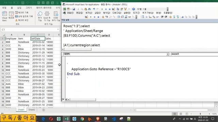The image size is (218, 122).
Task: Open Chrome from the Windows taskbar
Action: click(82, 119)
